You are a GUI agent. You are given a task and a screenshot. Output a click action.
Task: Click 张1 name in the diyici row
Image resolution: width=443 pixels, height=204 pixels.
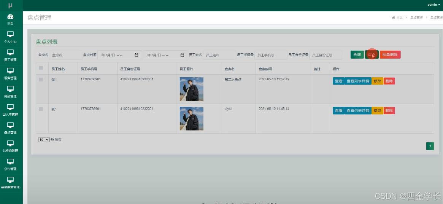pos(54,109)
